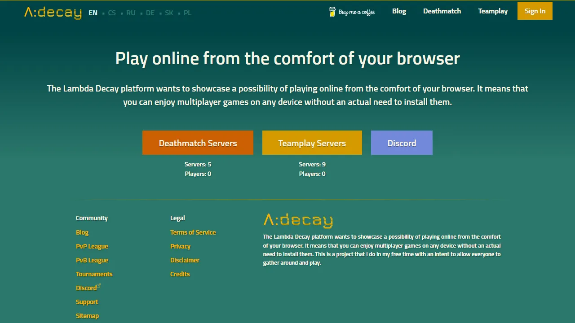Viewport: 575px width, 323px height.
Task: Open the Terms of Service page
Action: tap(193, 232)
